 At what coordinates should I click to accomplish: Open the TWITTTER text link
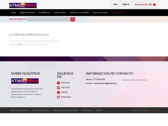(65, 87)
